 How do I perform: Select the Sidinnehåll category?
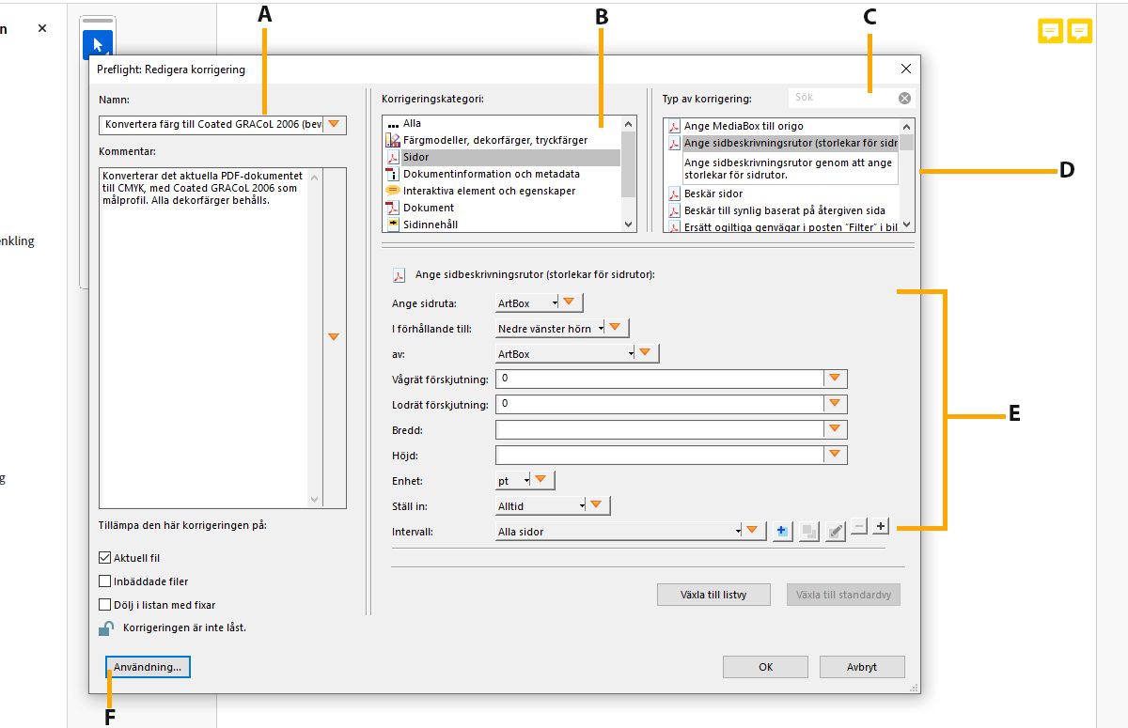click(x=502, y=225)
